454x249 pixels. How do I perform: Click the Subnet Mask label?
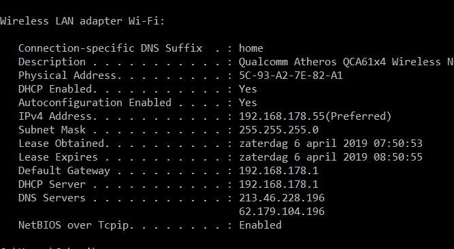point(52,130)
